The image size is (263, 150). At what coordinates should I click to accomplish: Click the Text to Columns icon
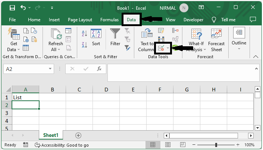147,41
